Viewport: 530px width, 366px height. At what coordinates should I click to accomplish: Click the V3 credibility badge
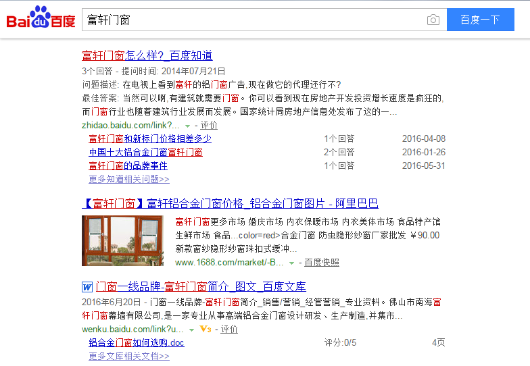[x=206, y=329]
